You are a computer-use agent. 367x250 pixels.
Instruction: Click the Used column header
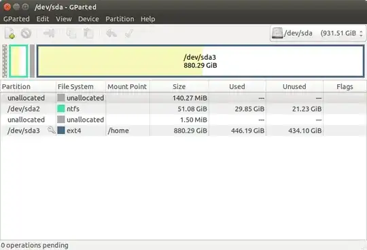point(237,86)
